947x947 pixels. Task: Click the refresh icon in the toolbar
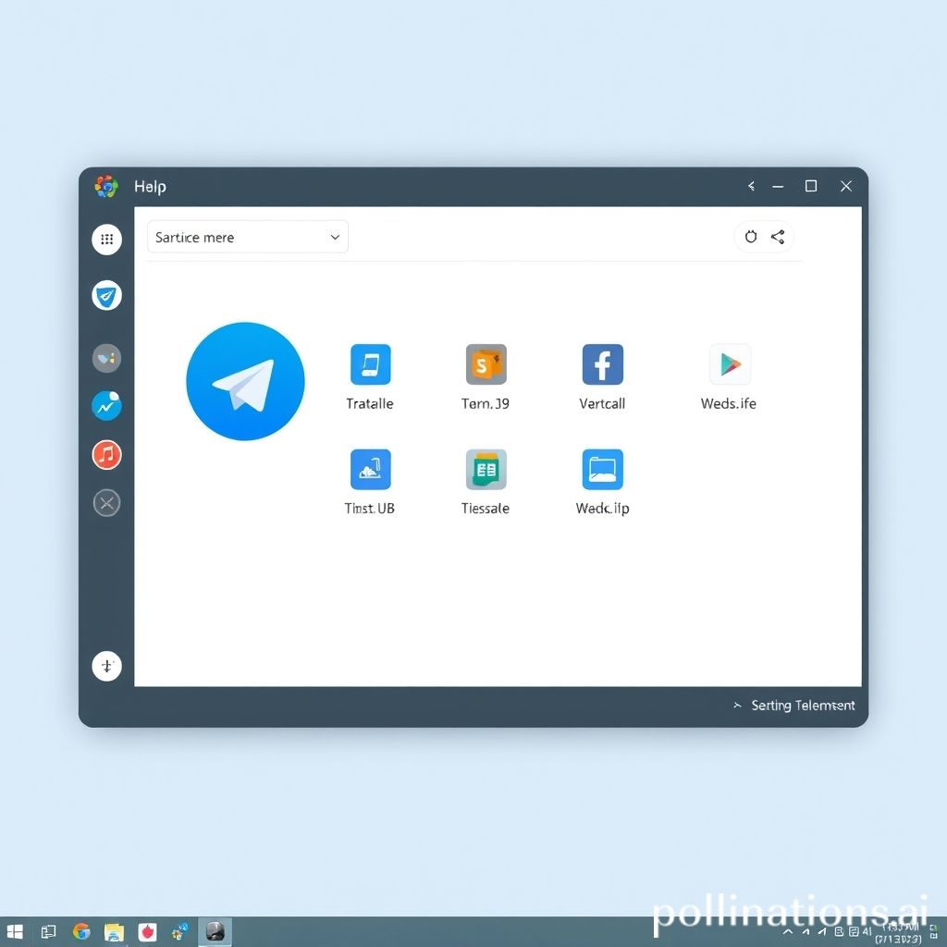click(751, 237)
